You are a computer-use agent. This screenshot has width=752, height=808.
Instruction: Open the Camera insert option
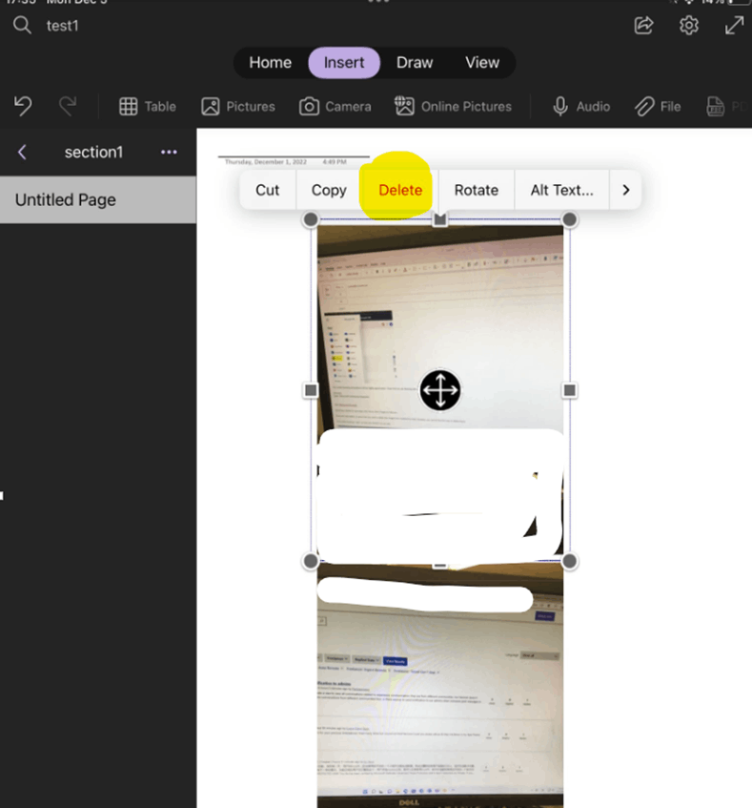(335, 107)
